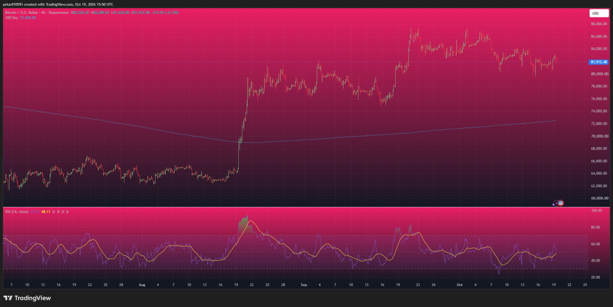613x307 pixels.
Task: Click the 72,000.00 price axis label
Action: (x=599, y=124)
